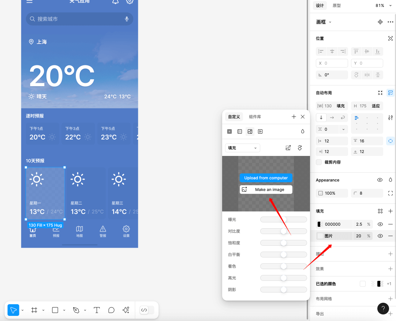396x321 pixels.
Task: Click the add effect plus icon
Action: [390, 269]
